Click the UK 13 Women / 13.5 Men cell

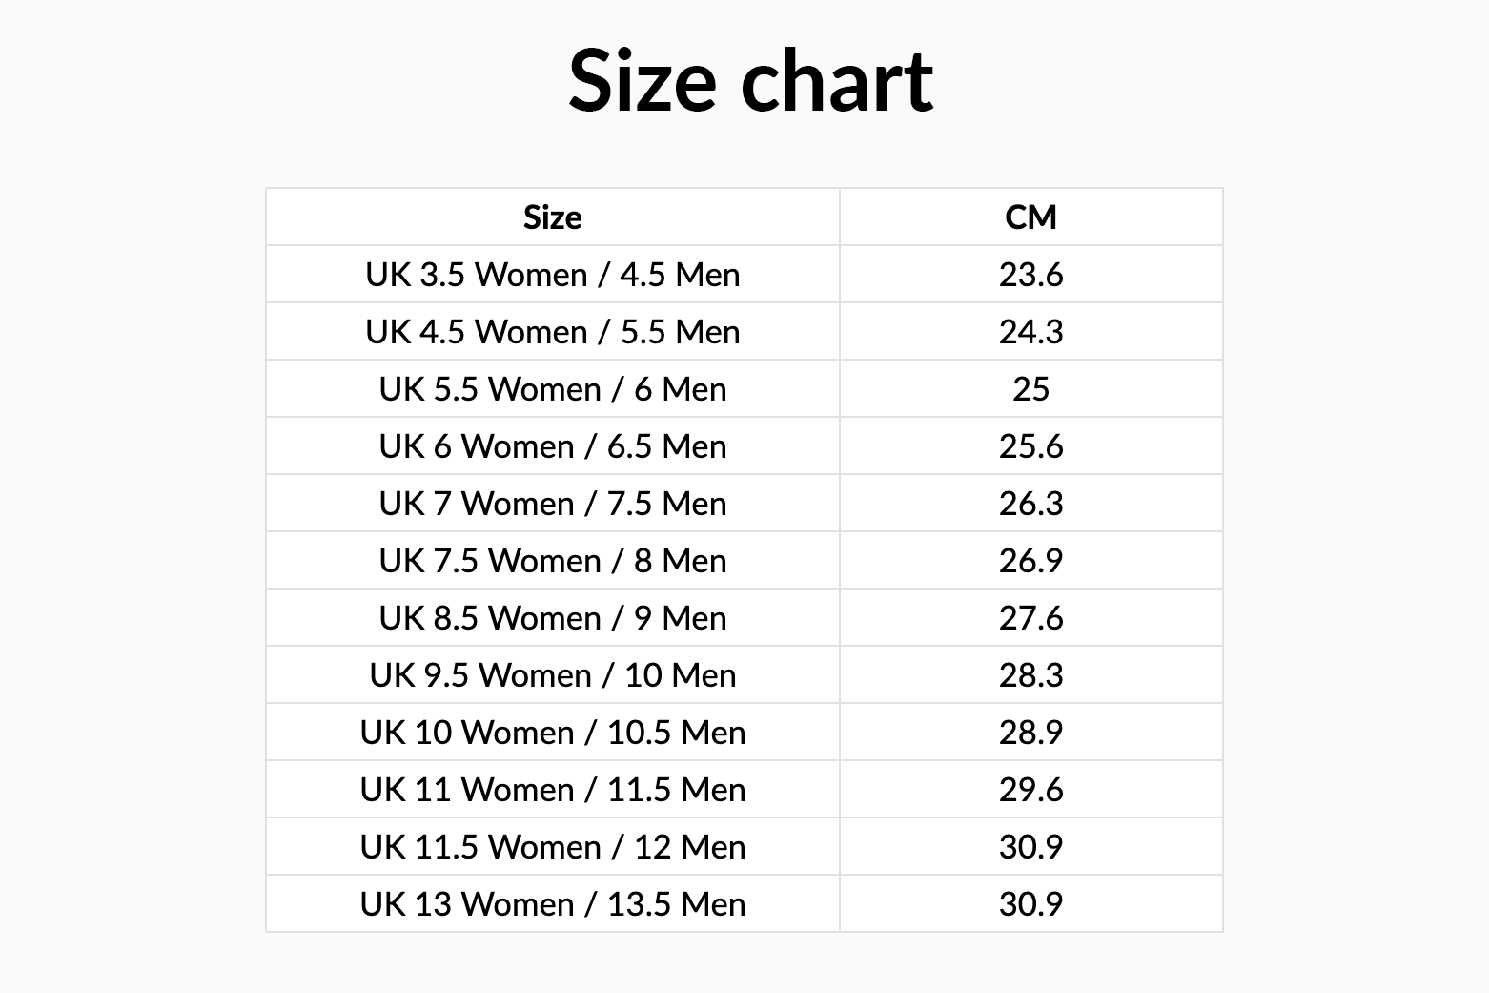pos(552,904)
